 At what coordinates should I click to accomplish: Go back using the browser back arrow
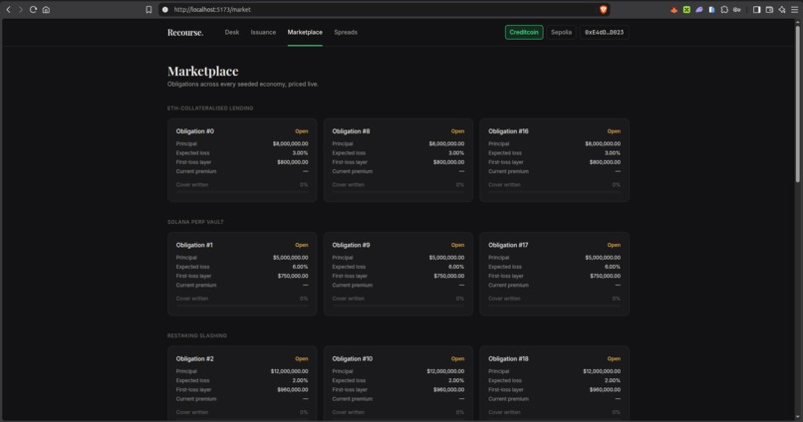(x=8, y=10)
